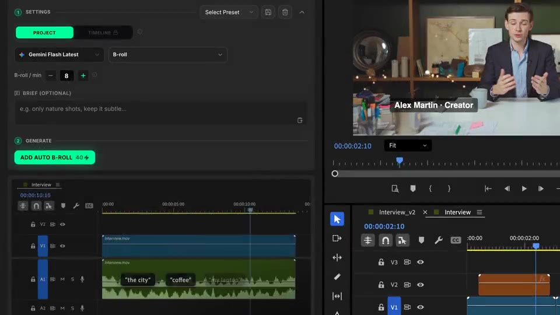The height and width of the screenshot is (315, 560).
Task: Toggle V1 eye visibility in the plugin timeline
Action: click(x=62, y=246)
